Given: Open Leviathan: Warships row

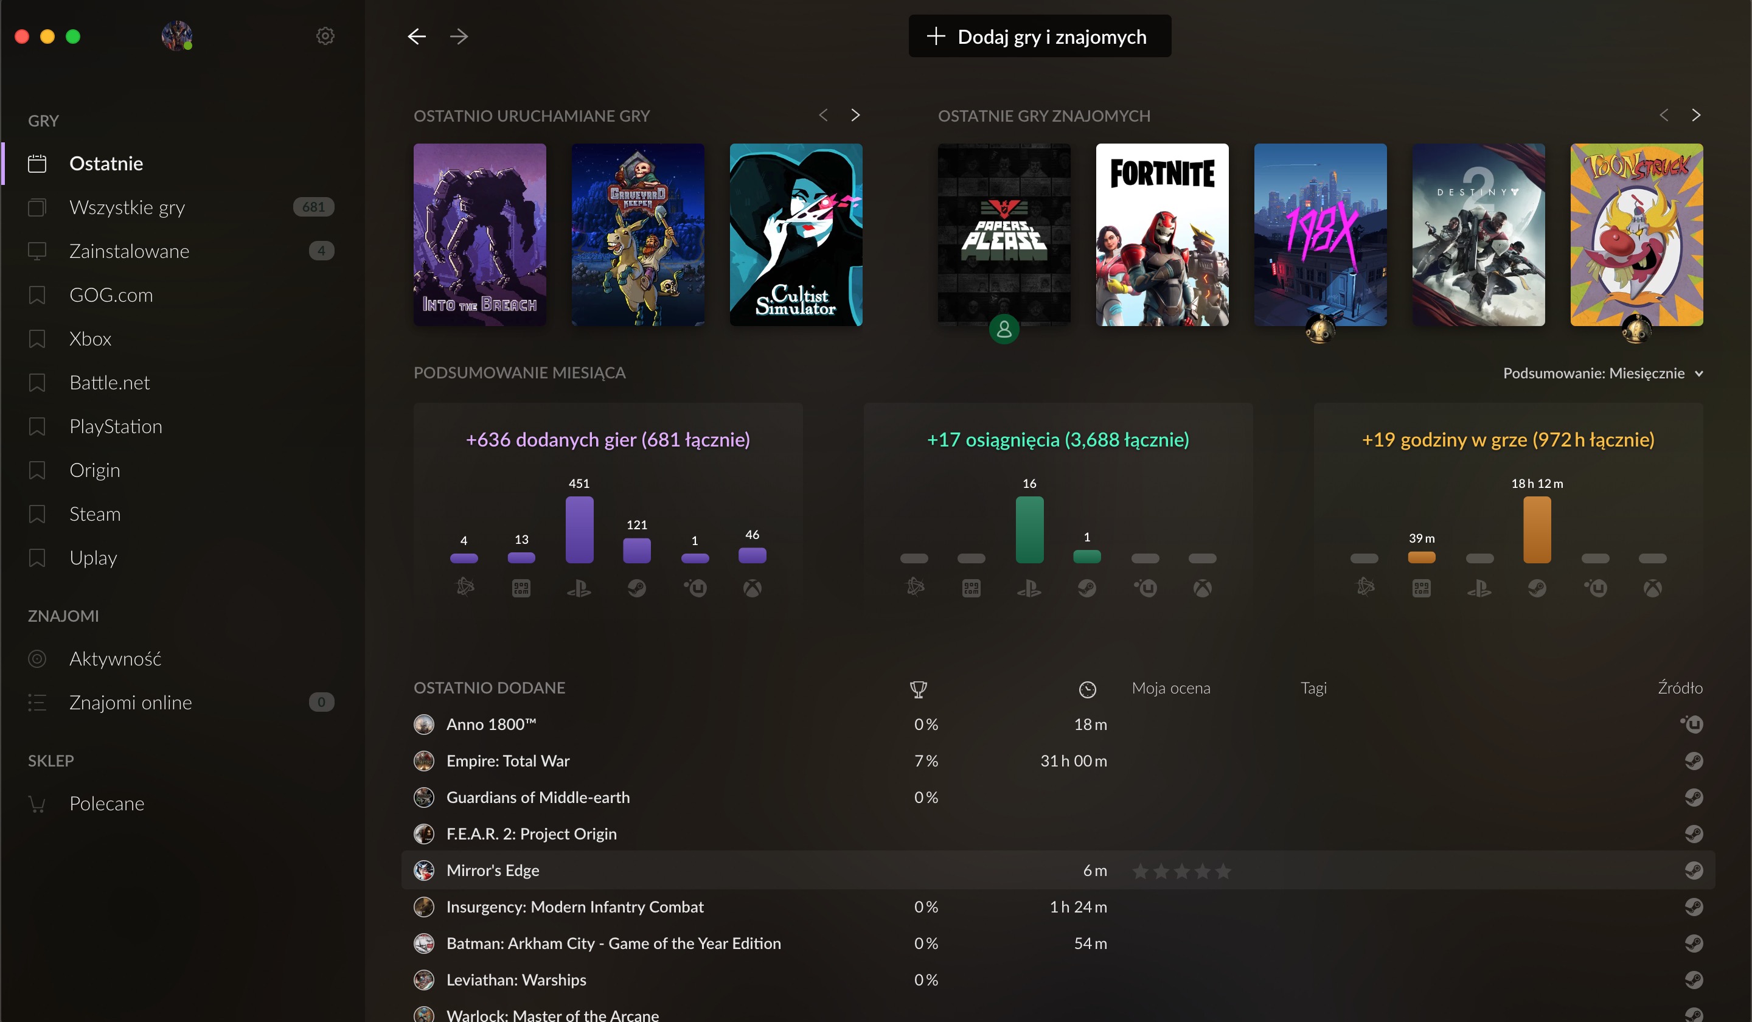Looking at the screenshot, I should click(1058, 979).
